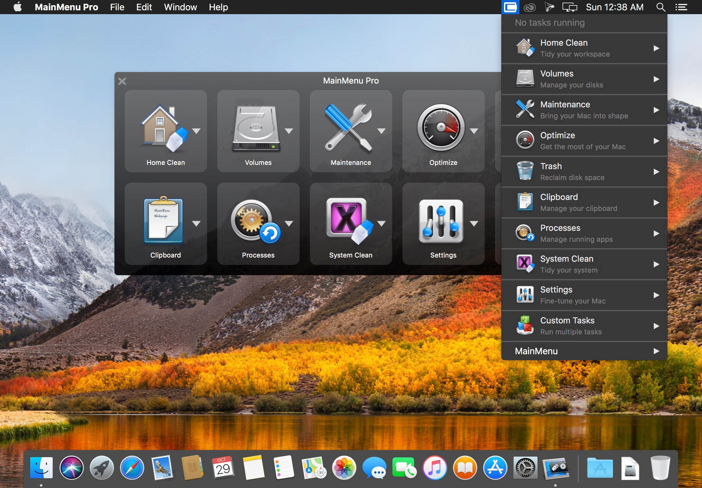The height and width of the screenshot is (488, 702).
Task: Open Spotlight search magnifier
Action: tap(661, 7)
